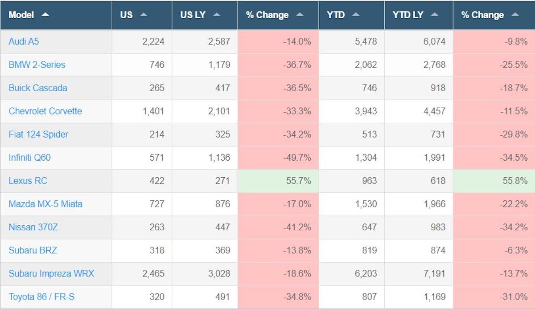The image size is (535, 309).
Task: Click sort arrow in last % Change header
Action: [515, 15]
